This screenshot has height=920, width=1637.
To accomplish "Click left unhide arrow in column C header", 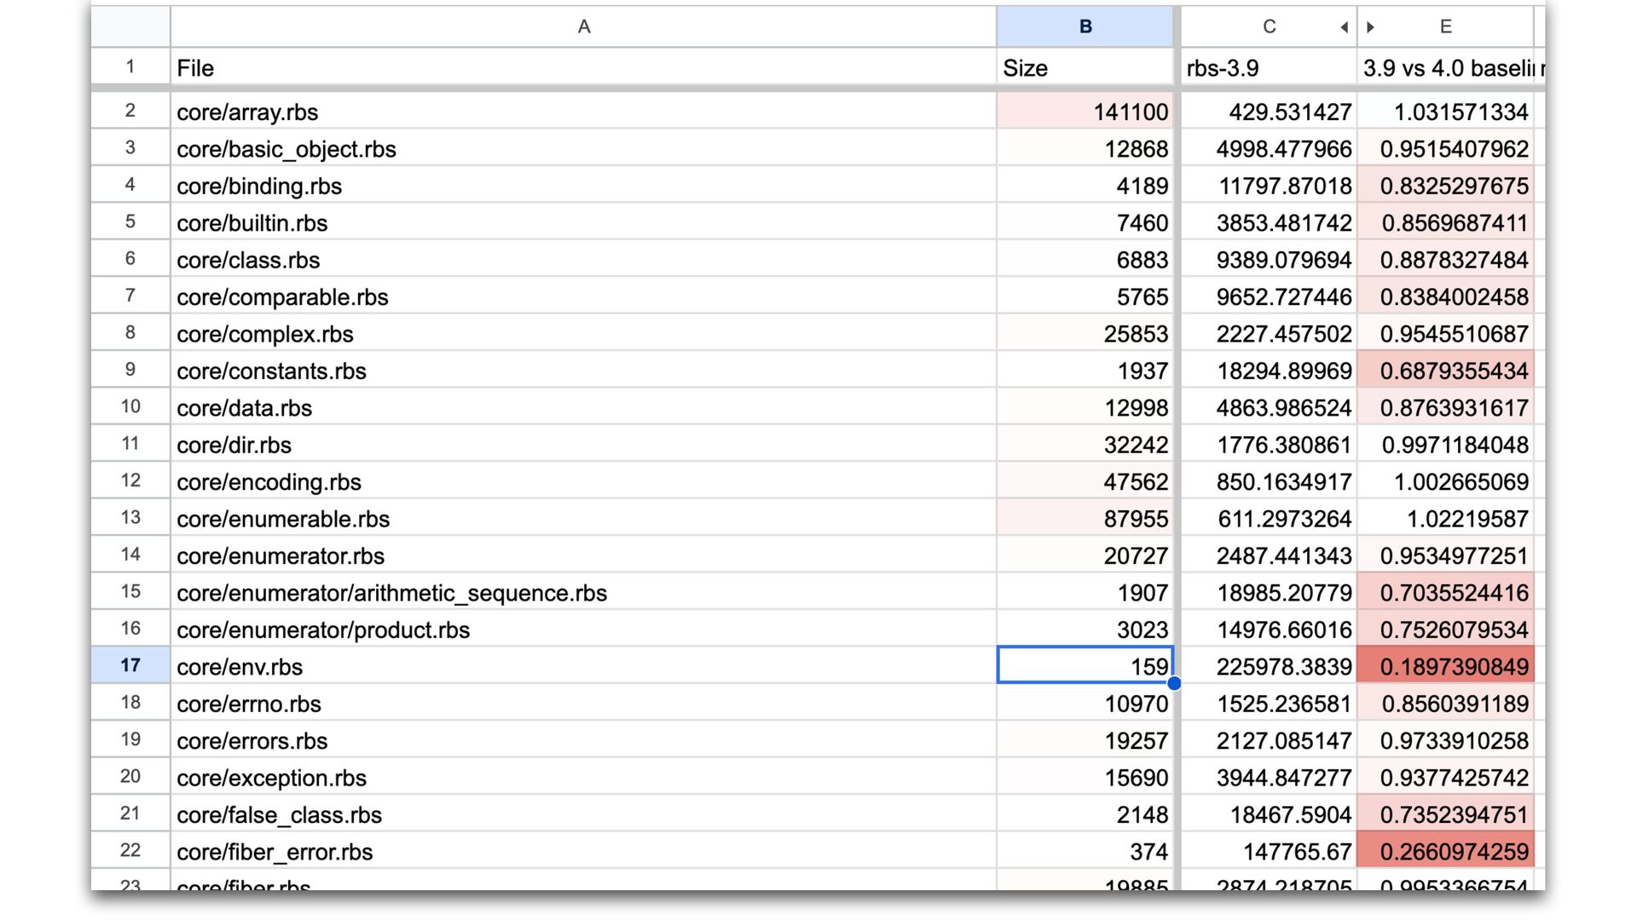I will tap(1344, 27).
